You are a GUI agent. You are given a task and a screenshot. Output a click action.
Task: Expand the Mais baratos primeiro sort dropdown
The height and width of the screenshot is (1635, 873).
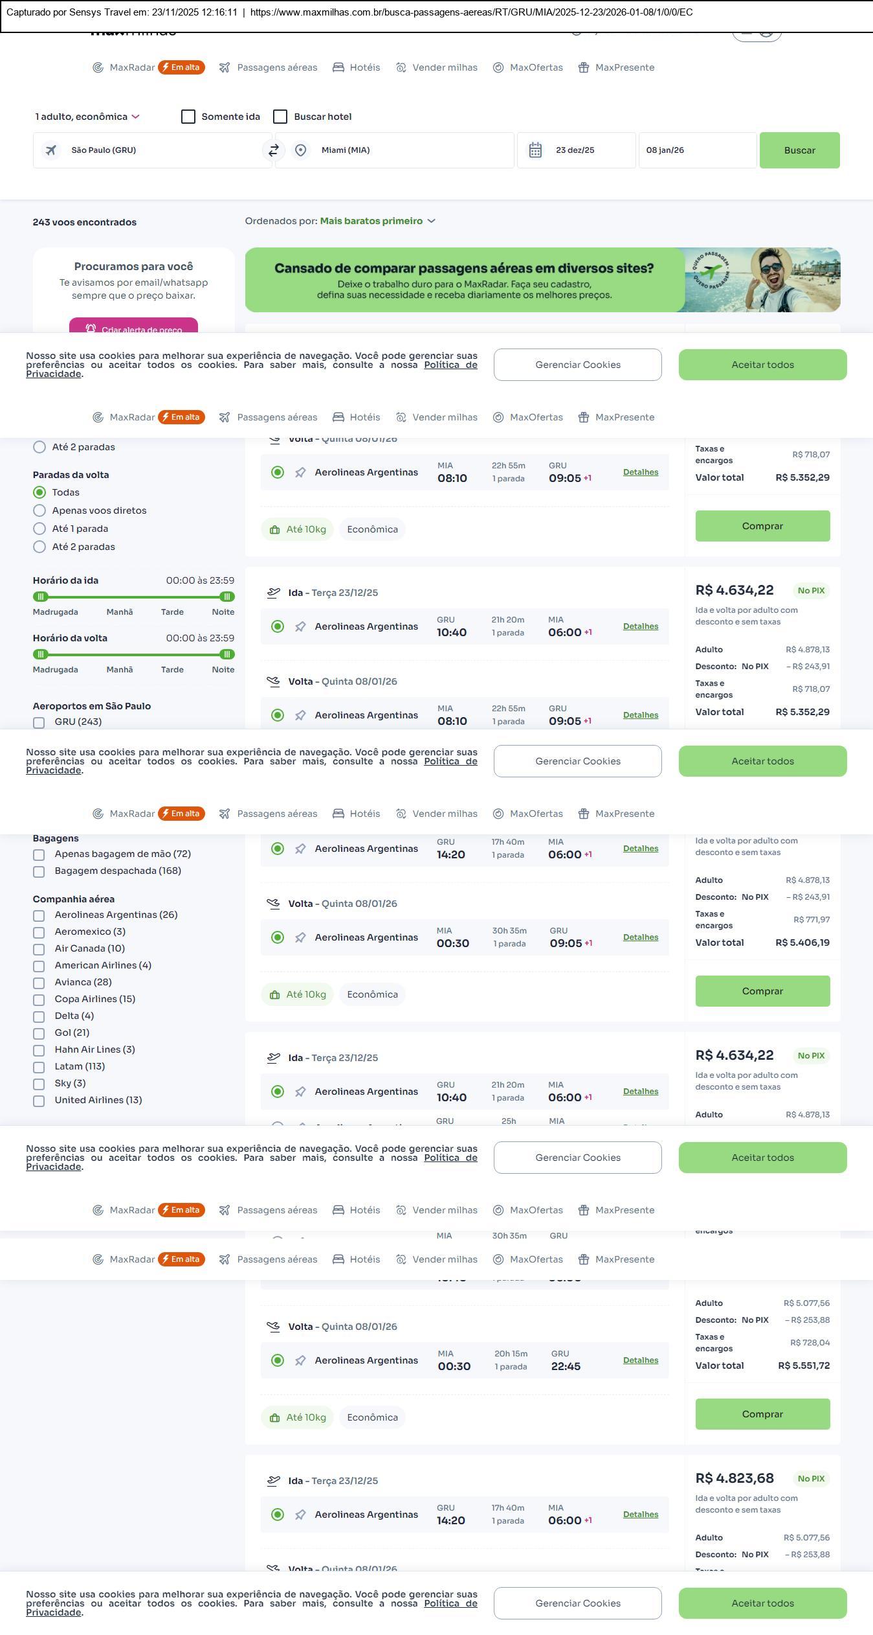(377, 221)
